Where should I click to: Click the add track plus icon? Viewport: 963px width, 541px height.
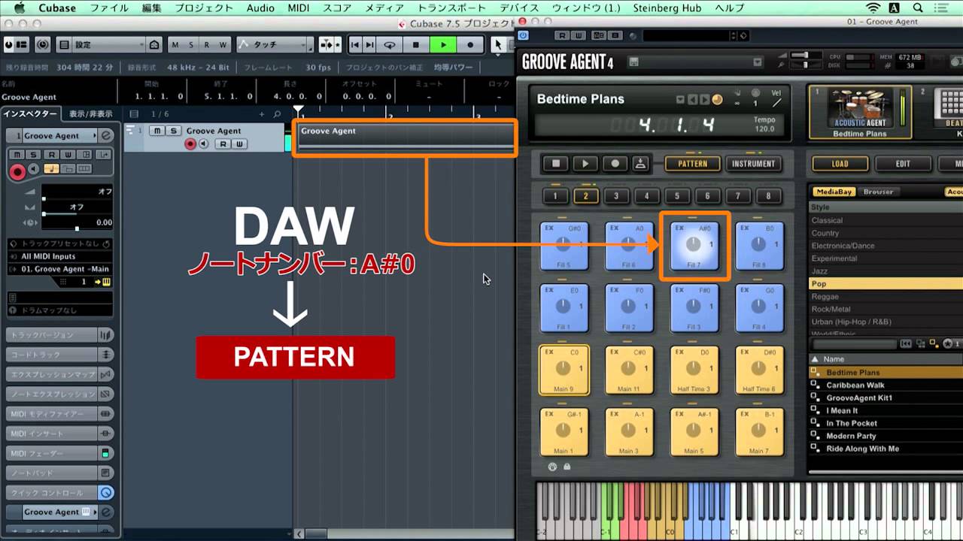pos(262,114)
